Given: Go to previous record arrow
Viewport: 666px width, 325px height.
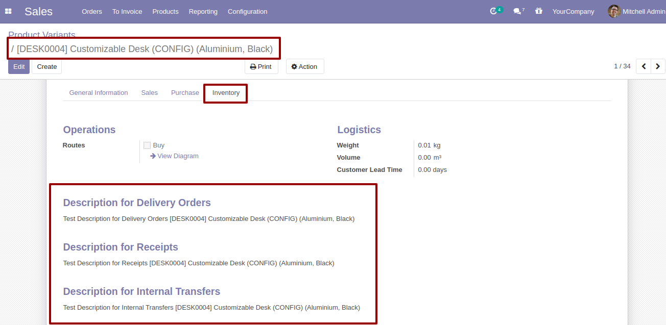Looking at the screenshot, I should click(644, 66).
